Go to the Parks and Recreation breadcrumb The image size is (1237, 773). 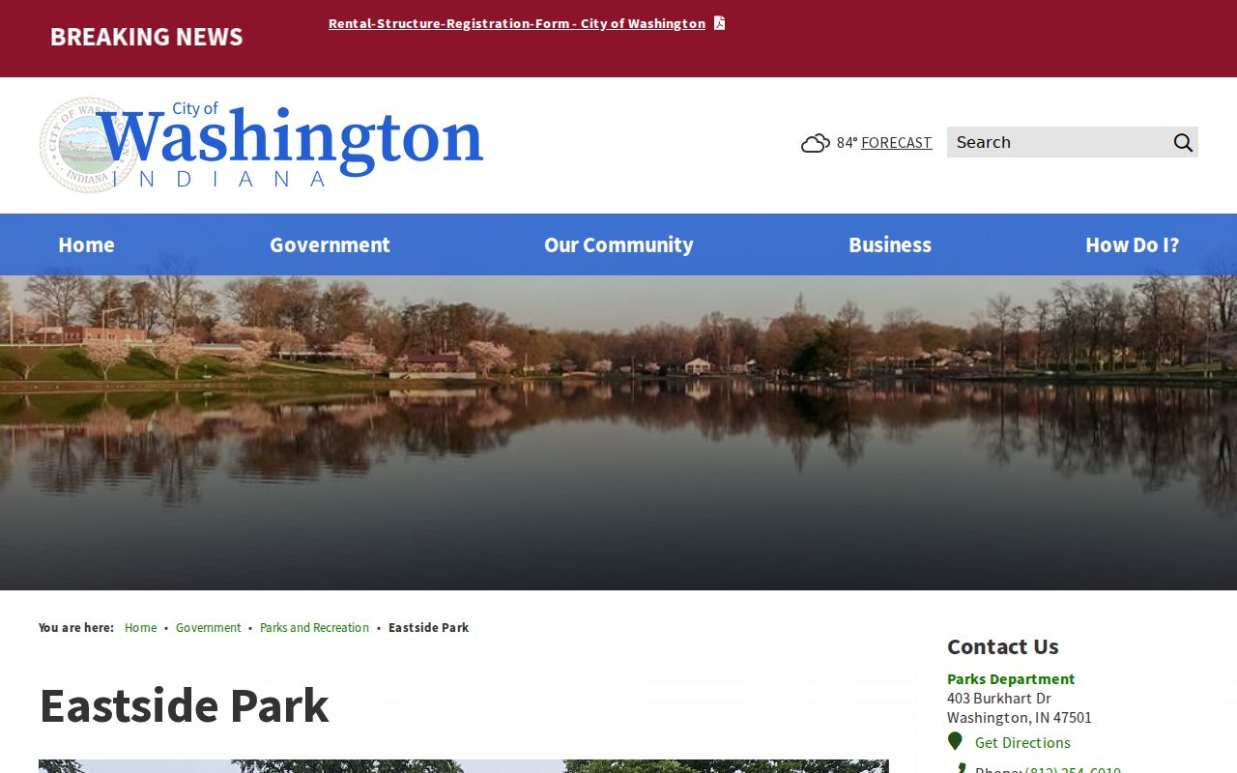[314, 627]
